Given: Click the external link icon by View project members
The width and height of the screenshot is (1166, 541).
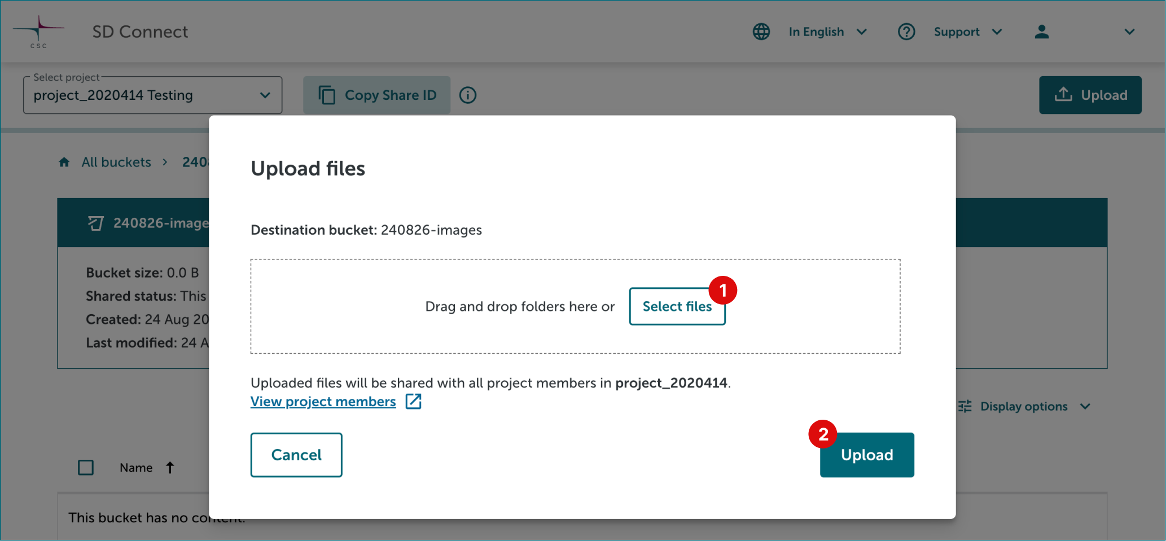Looking at the screenshot, I should pyautogui.click(x=414, y=401).
